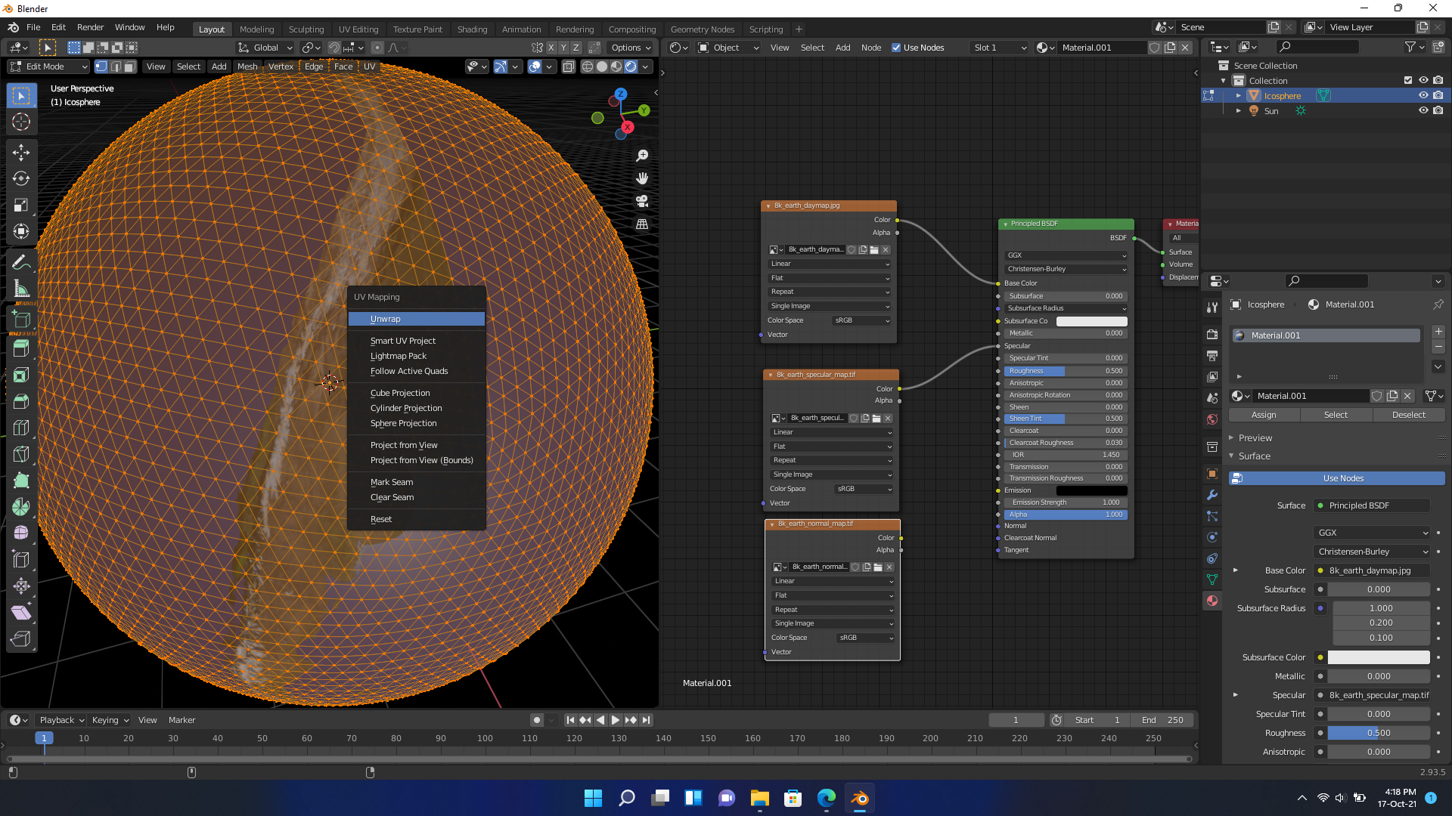Adjust Roughness slider in Principled BSDF node

coord(1066,371)
